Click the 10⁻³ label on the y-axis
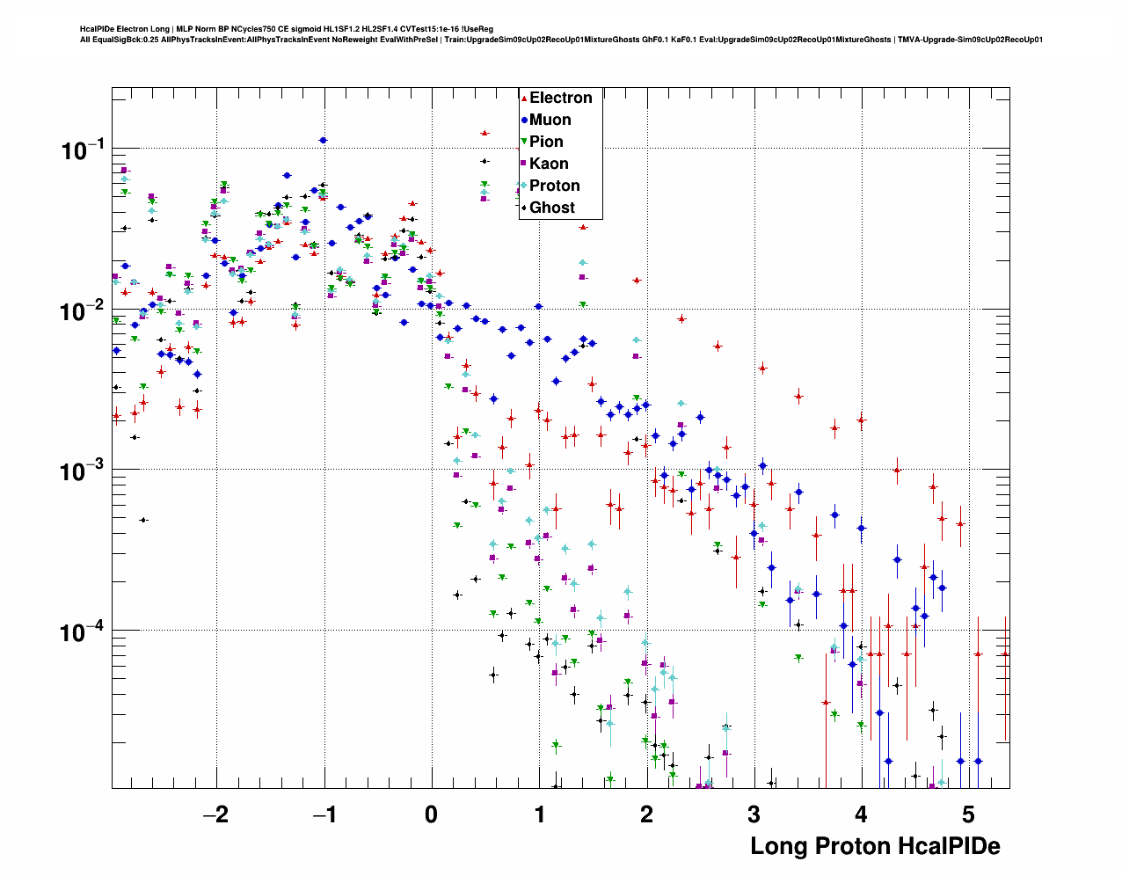Viewport: 1122px width, 876px height. (83, 472)
